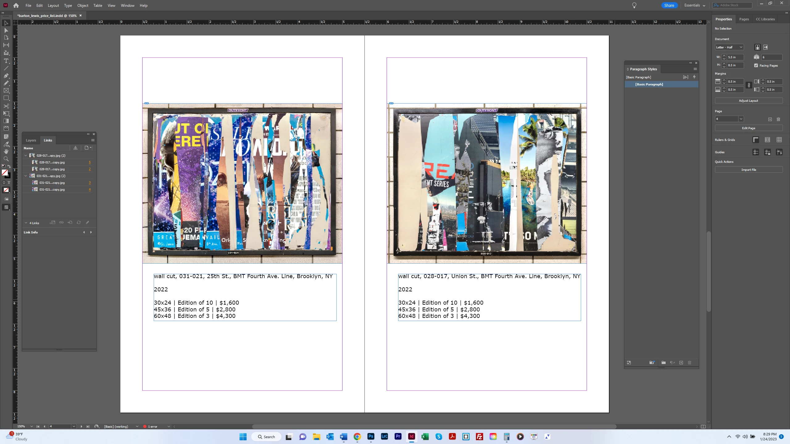The width and height of the screenshot is (790, 444).
Task: Switch to the Pages tab
Action: (x=744, y=19)
